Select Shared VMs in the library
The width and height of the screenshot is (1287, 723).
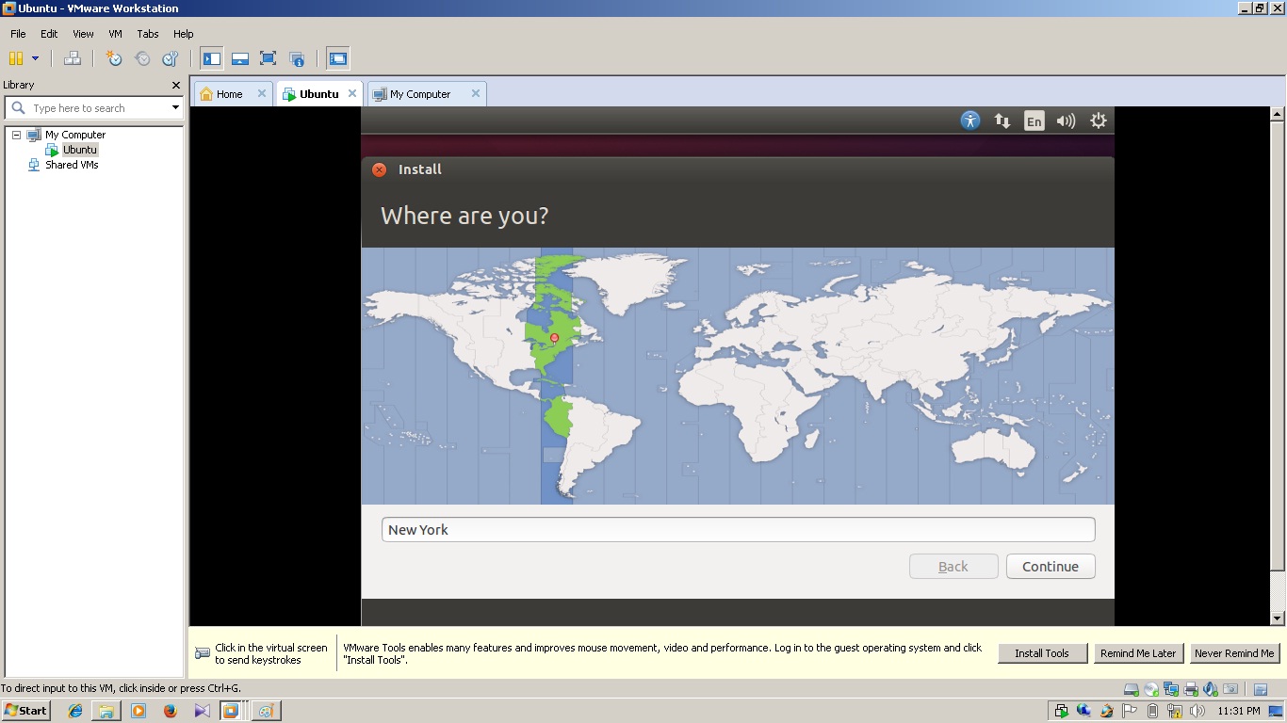tap(72, 165)
